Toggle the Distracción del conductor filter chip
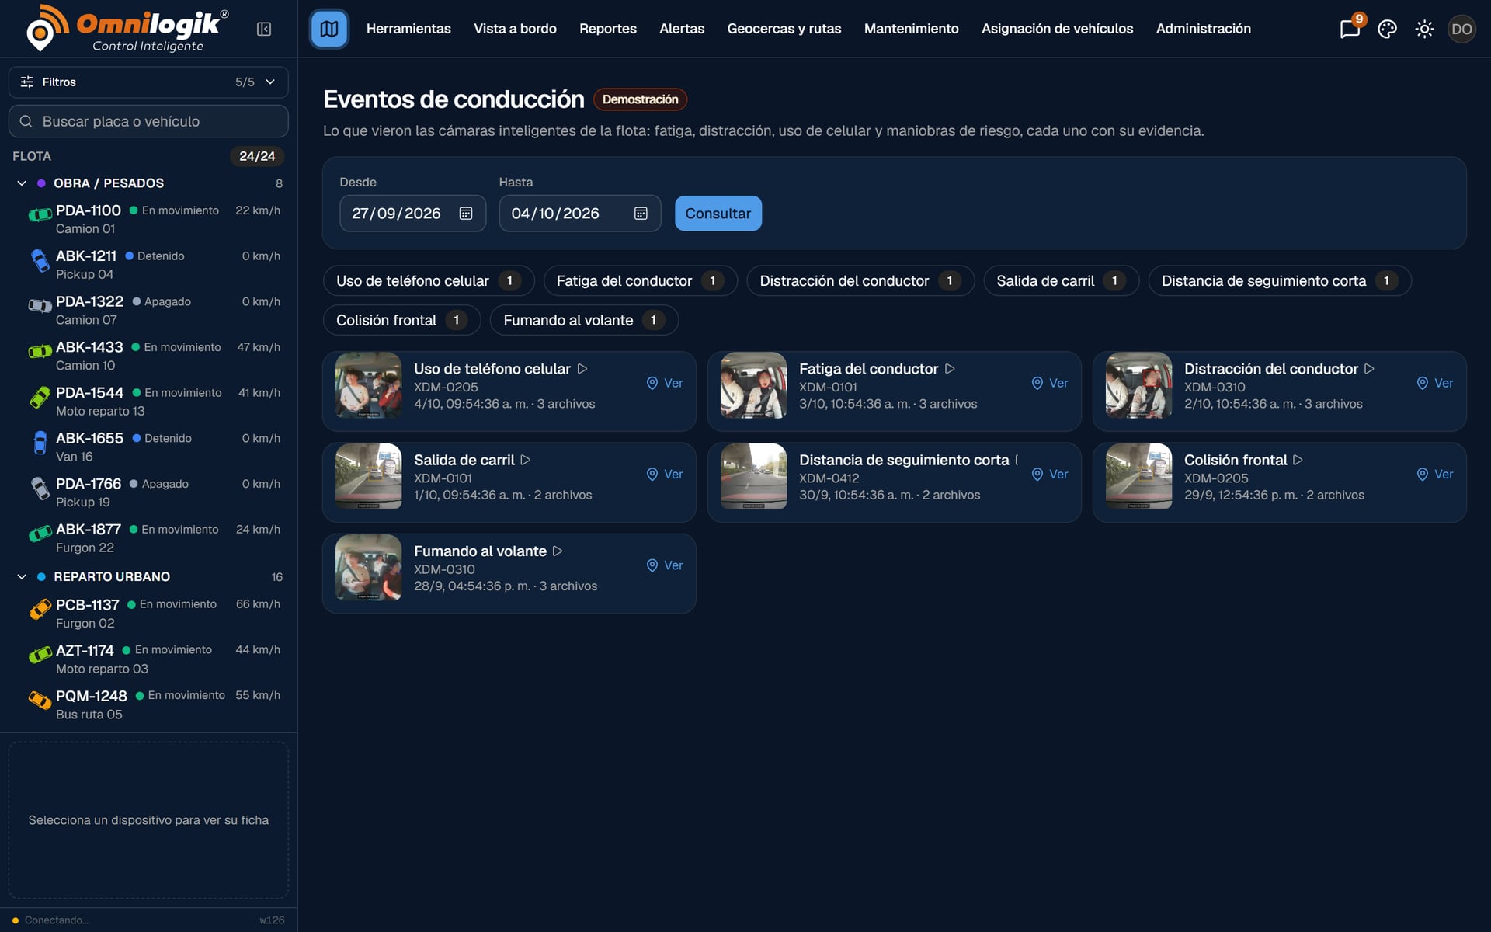This screenshot has width=1491, height=932. [860, 280]
